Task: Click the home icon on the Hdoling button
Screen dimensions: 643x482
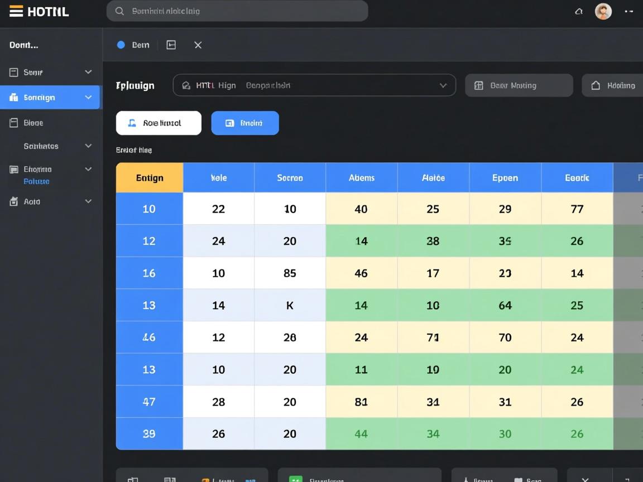Action: (x=596, y=85)
